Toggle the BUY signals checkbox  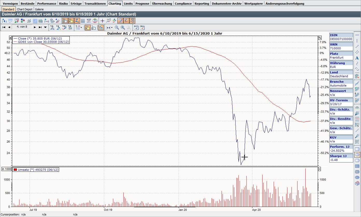tap(136, 27)
